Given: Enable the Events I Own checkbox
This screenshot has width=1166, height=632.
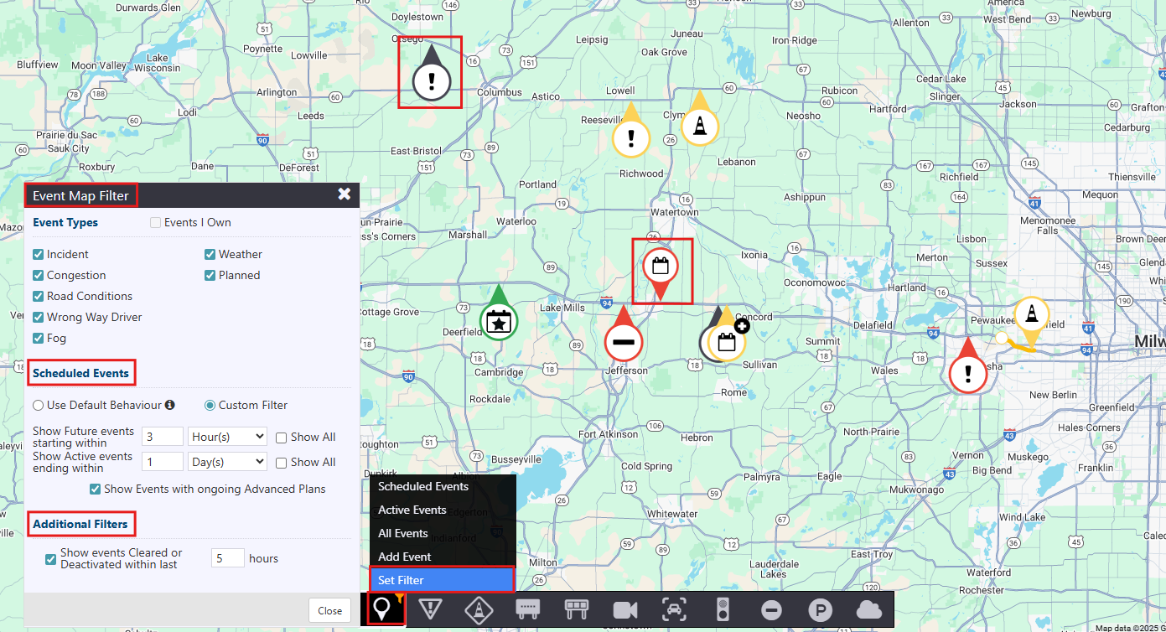Looking at the screenshot, I should [155, 223].
